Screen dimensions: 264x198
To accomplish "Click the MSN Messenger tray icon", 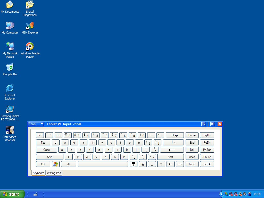I will tap(240, 194).
